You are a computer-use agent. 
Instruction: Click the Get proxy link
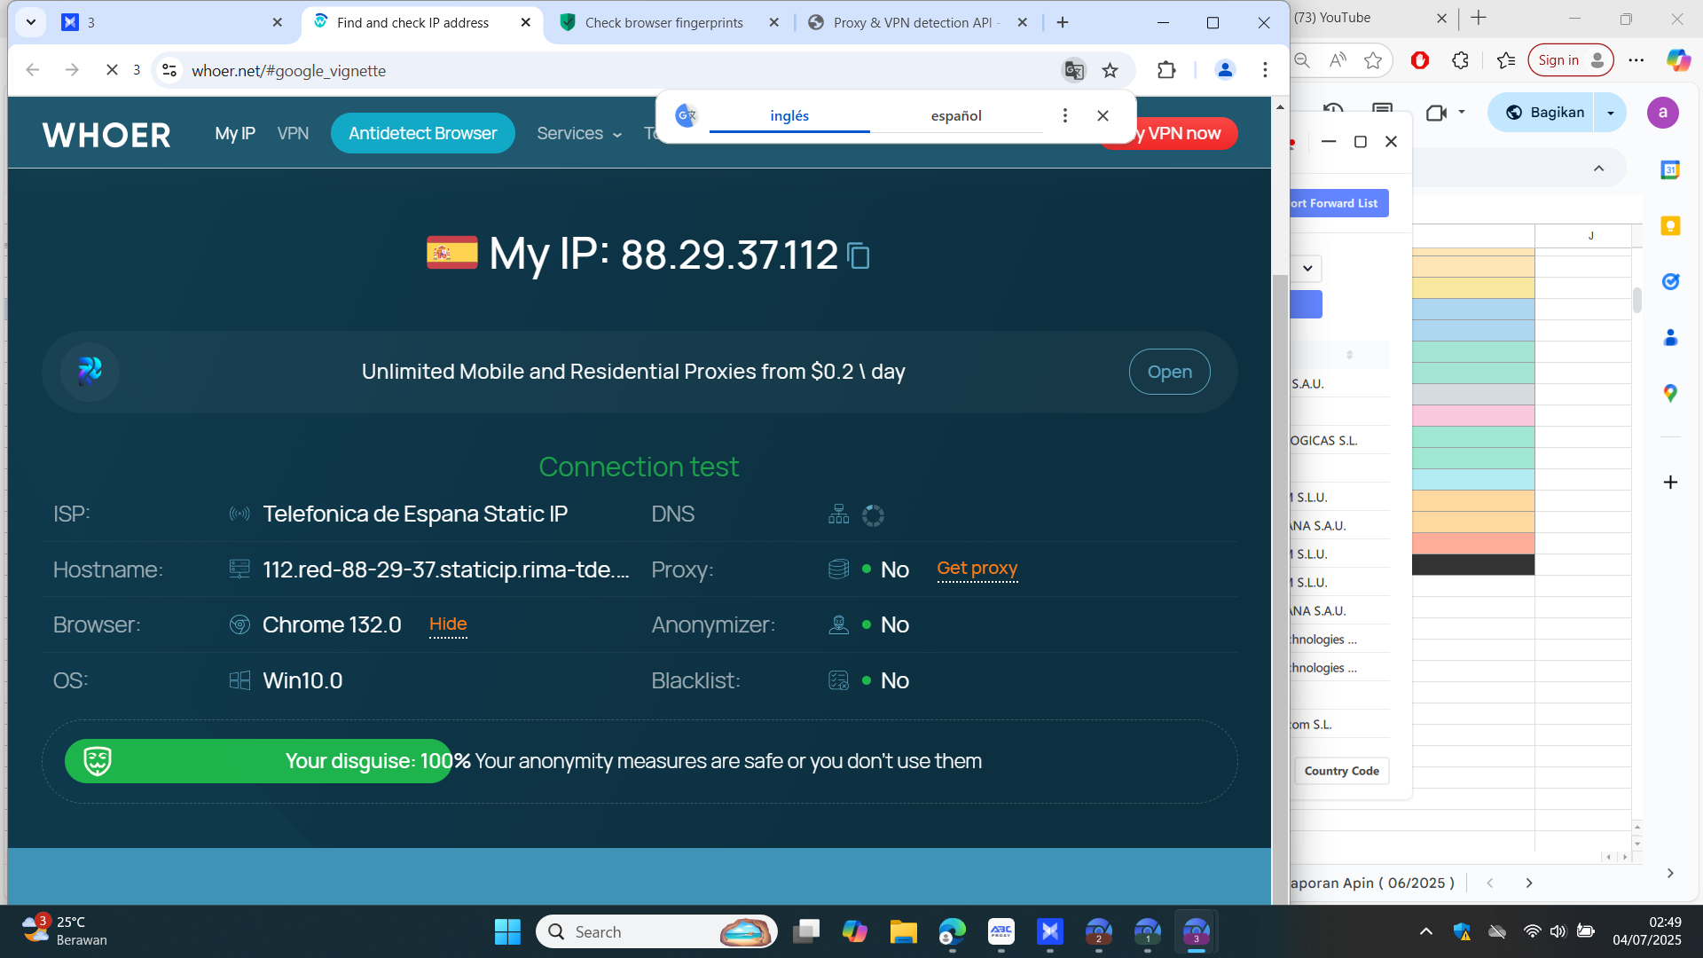(977, 569)
